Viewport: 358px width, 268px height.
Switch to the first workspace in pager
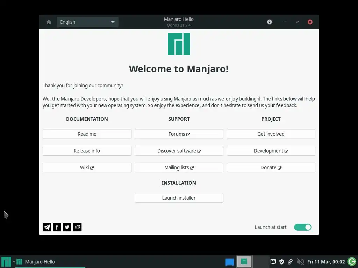[244, 261]
